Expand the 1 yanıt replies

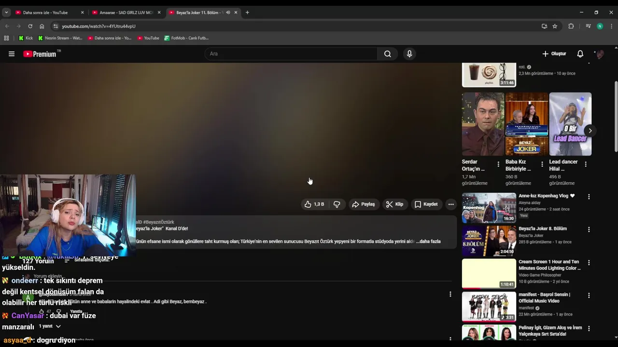(x=50, y=326)
